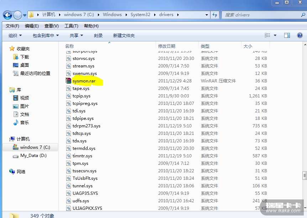Click the tpm.sys file icon
307x218 pixels.
tap(68, 163)
